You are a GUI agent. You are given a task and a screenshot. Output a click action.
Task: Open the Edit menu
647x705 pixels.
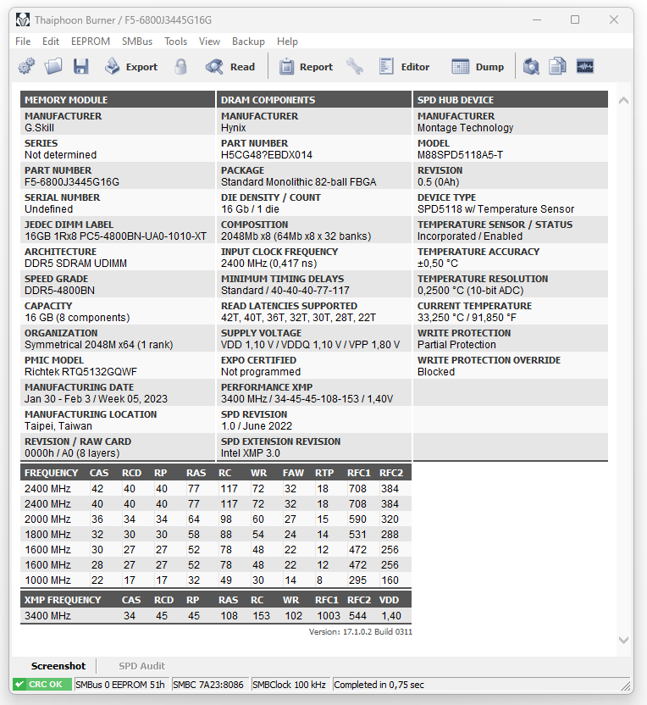tap(51, 42)
